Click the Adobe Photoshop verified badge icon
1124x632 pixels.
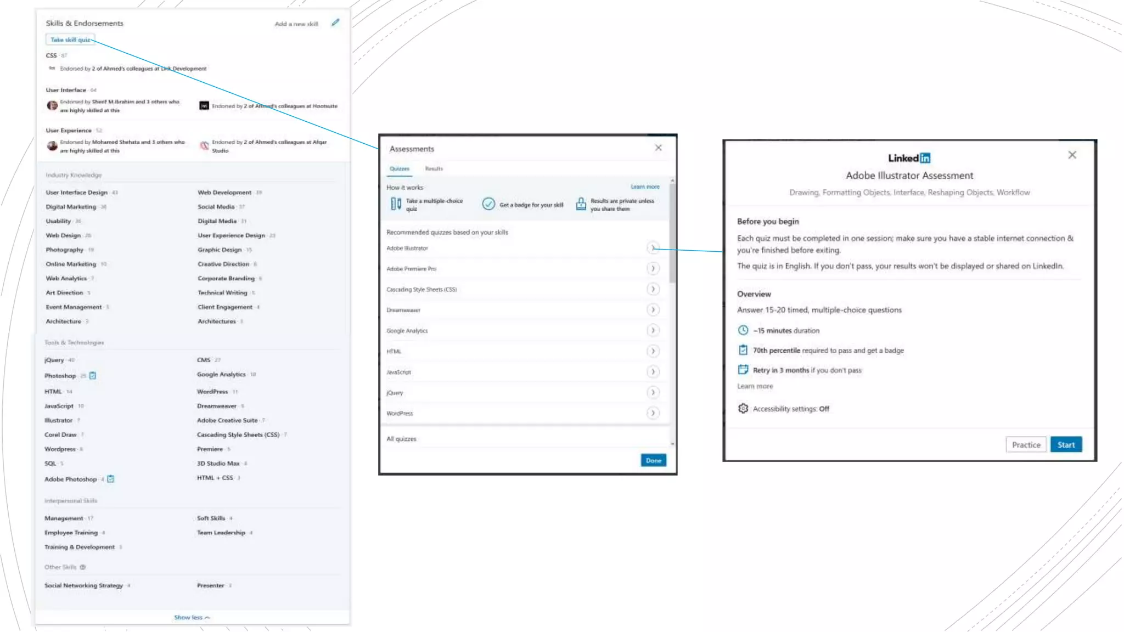click(111, 479)
